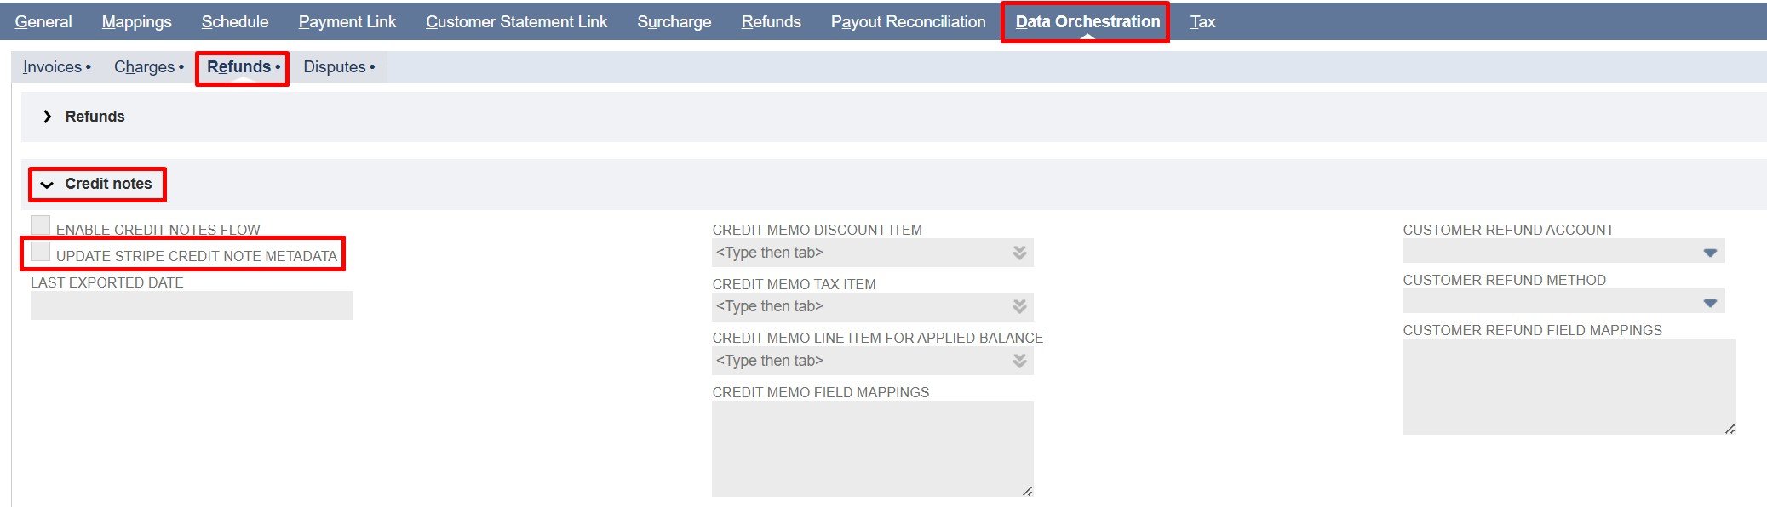Go to the Invoices subtab

pos(53,67)
